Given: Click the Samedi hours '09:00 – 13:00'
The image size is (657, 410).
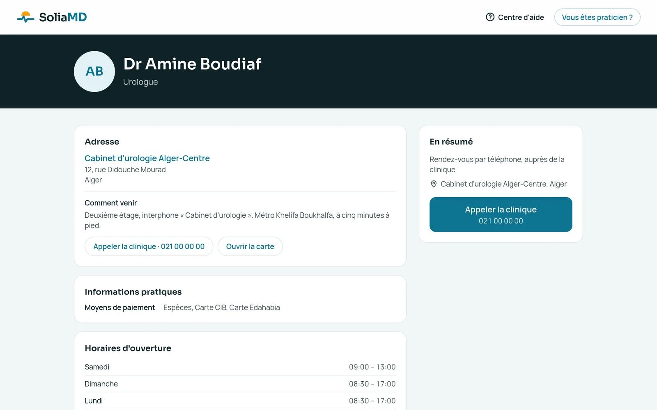Looking at the screenshot, I should [x=372, y=367].
